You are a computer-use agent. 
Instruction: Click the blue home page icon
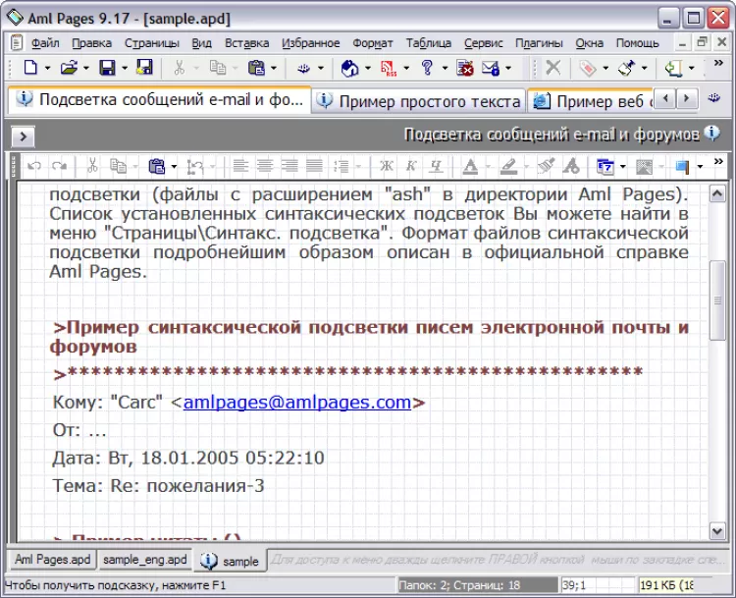349,68
